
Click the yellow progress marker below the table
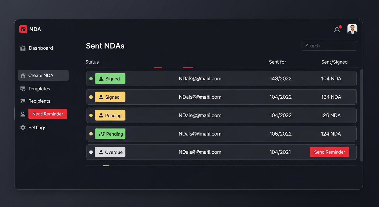[x=106, y=166]
